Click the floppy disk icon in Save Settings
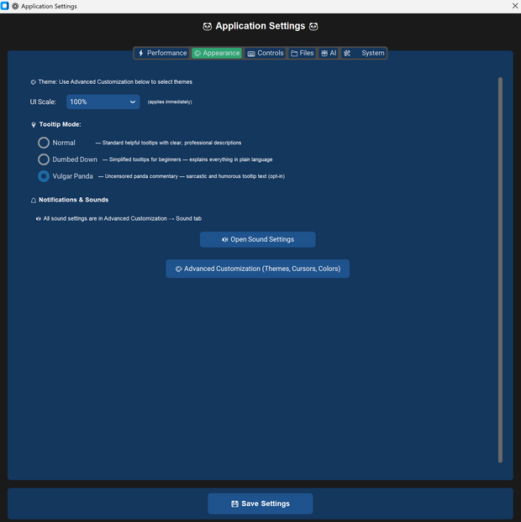The height and width of the screenshot is (522, 521). [x=234, y=504]
